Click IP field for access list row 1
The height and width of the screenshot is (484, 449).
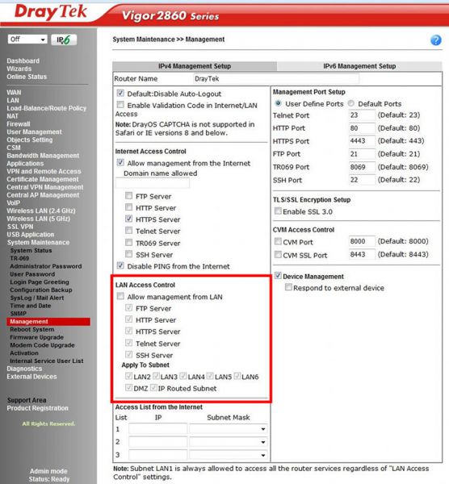click(158, 429)
